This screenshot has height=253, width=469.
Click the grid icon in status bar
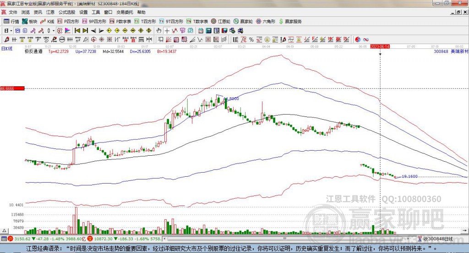[4, 239]
